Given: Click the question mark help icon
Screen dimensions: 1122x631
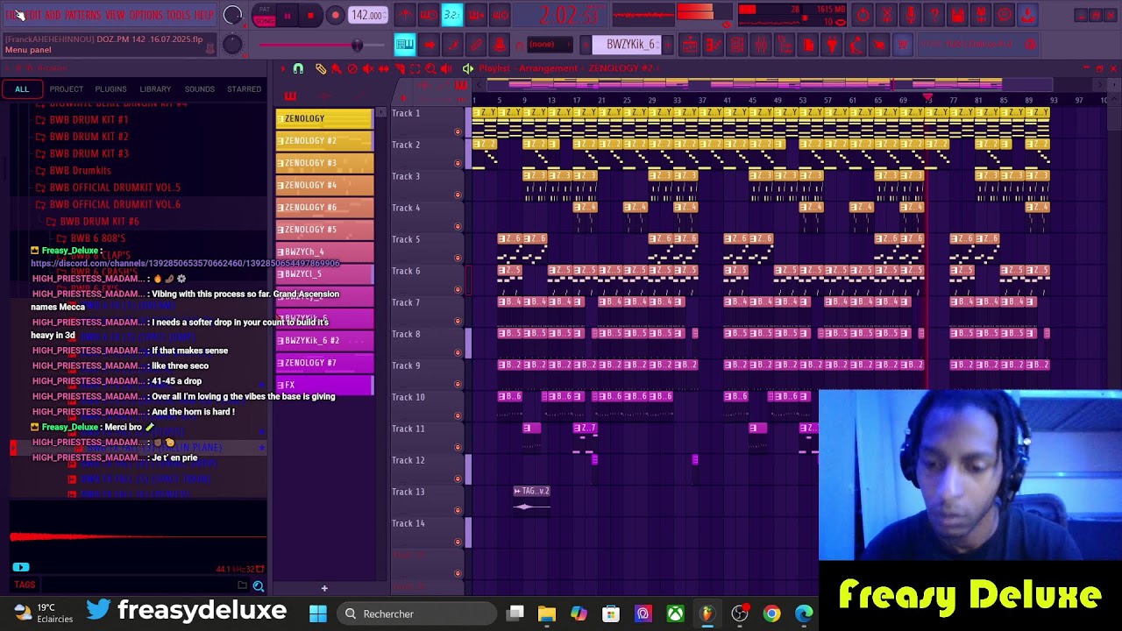Looking at the screenshot, I should [x=934, y=15].
